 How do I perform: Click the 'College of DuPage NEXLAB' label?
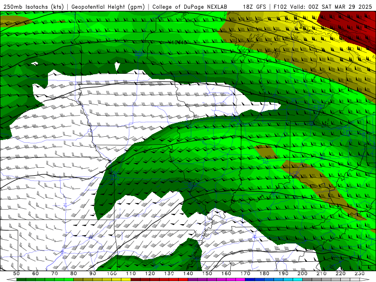tap(189, 7)
